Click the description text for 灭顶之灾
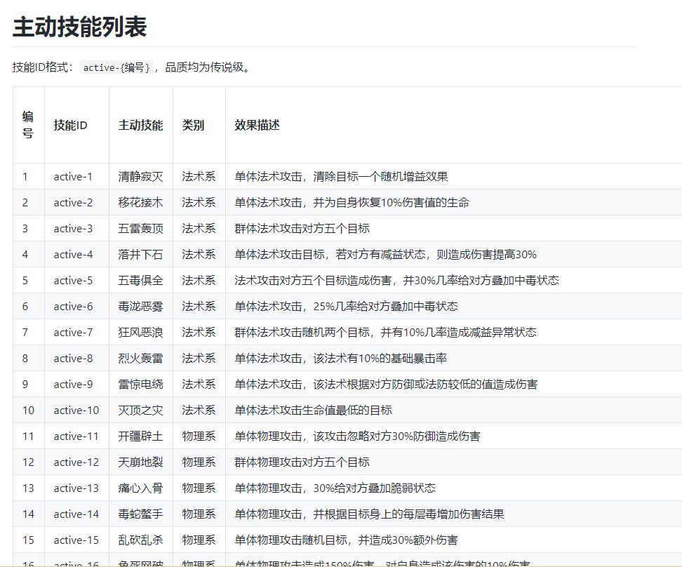 tap(313, 411)
